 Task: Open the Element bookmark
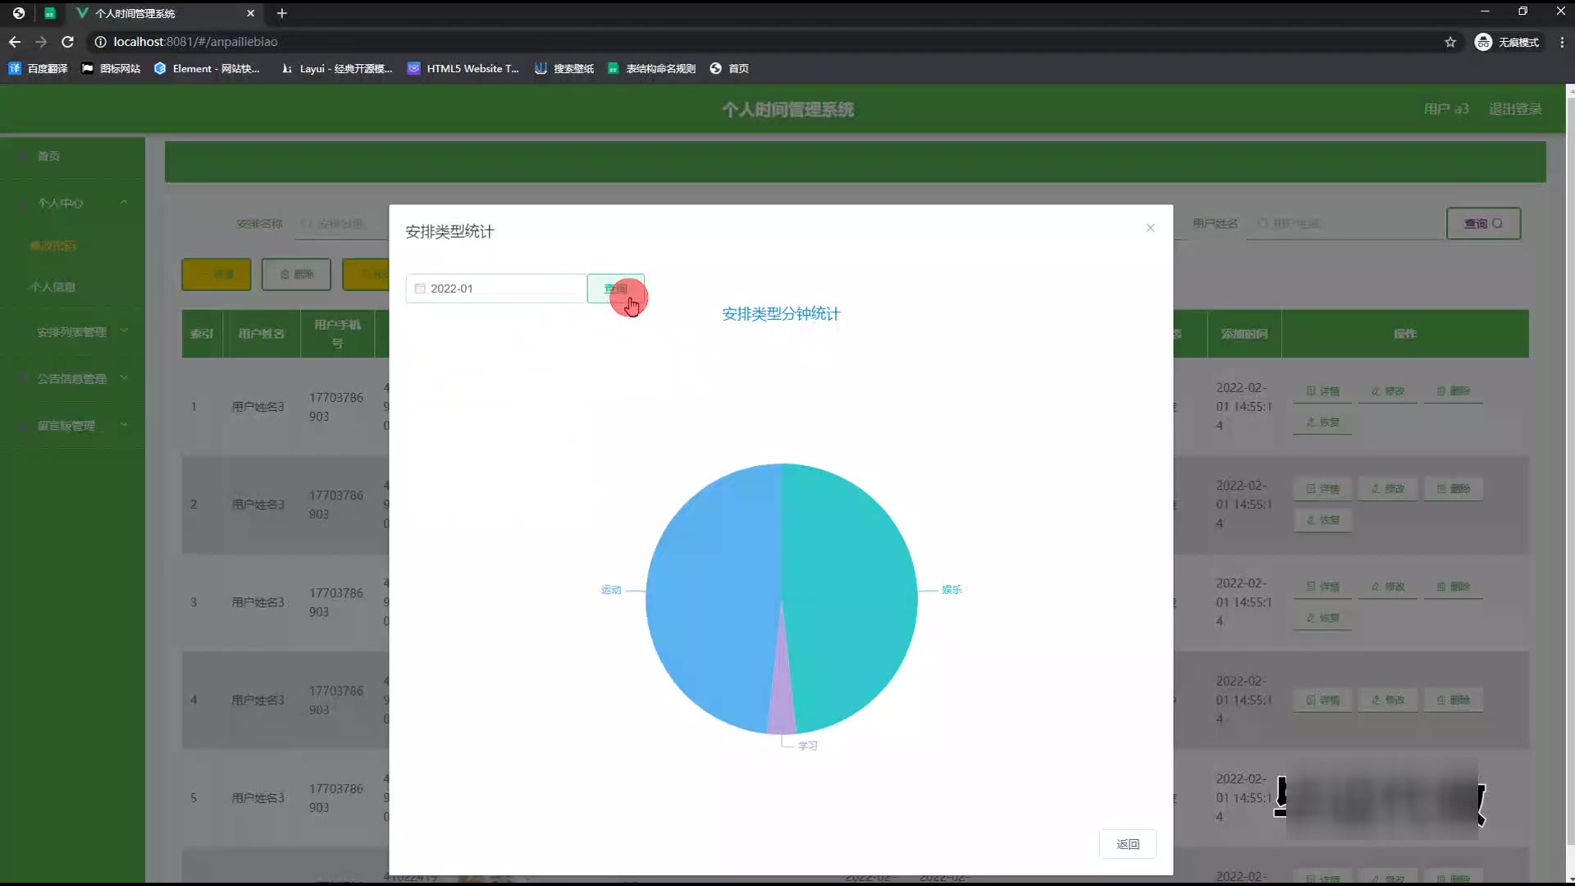point(207,69)
